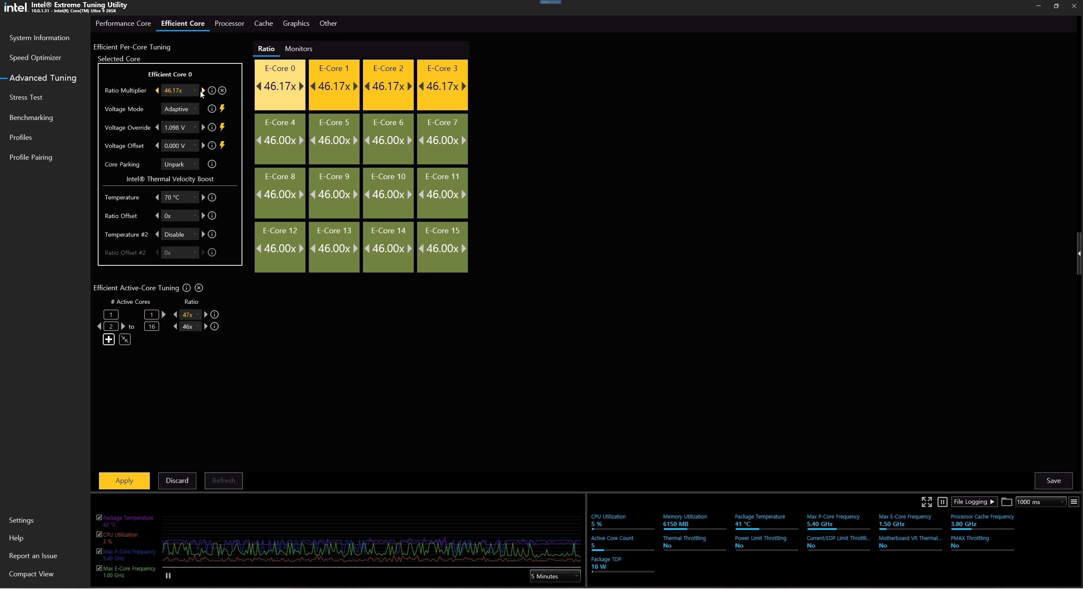This screenshot has height=589, width=1083.
Task: Open the Graphics tab
Action: pos(296,23)
